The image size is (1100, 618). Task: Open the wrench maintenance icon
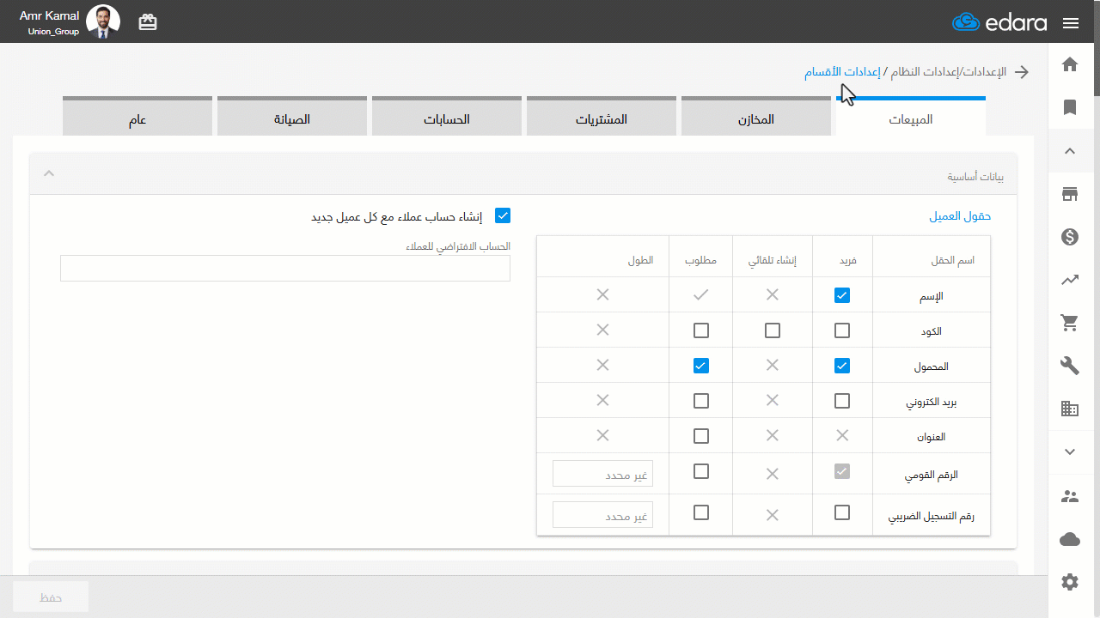pos(1070,367)
